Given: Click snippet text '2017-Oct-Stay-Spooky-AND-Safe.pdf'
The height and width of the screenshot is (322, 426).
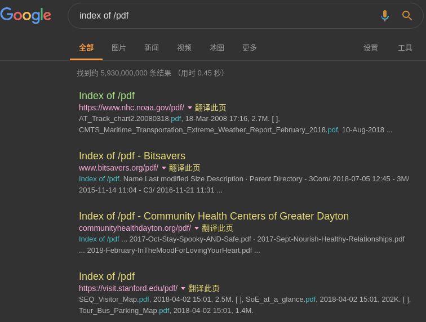Looking at the screenshot, I should tap(190, 239).
